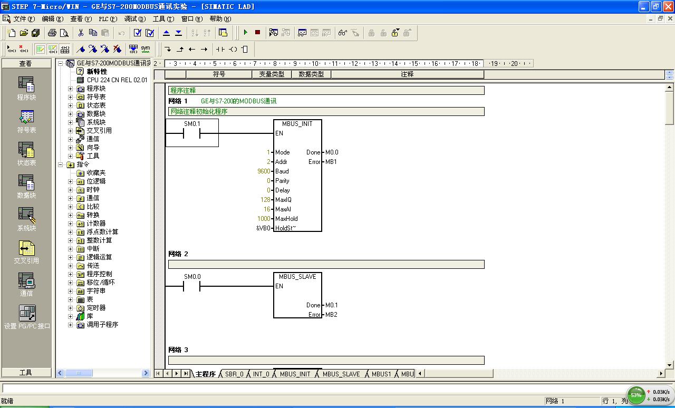
Task: Open 程序块 from the view sidebar
Action: pos(26,88)
